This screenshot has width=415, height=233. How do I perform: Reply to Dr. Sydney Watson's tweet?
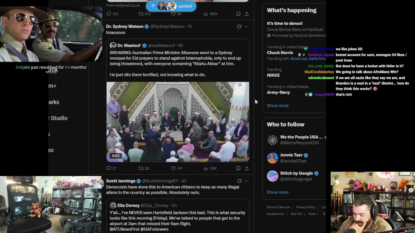109,168
